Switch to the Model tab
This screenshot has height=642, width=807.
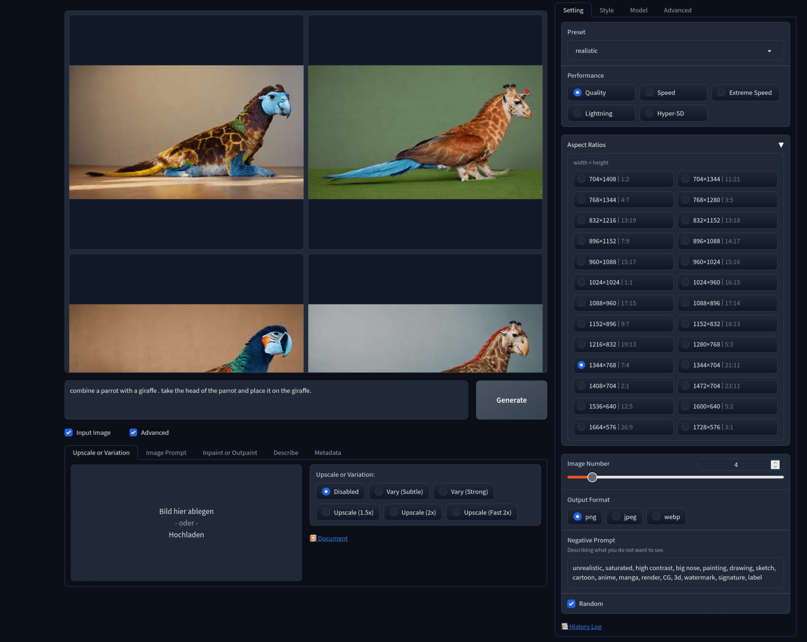point(638,10)
